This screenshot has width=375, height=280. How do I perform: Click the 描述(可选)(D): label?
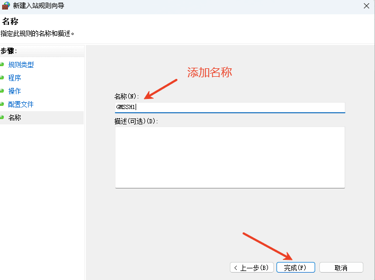click(136, 121)
